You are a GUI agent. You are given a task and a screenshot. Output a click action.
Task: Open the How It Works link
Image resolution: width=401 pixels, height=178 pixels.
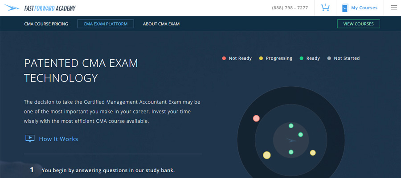point(58,139)
